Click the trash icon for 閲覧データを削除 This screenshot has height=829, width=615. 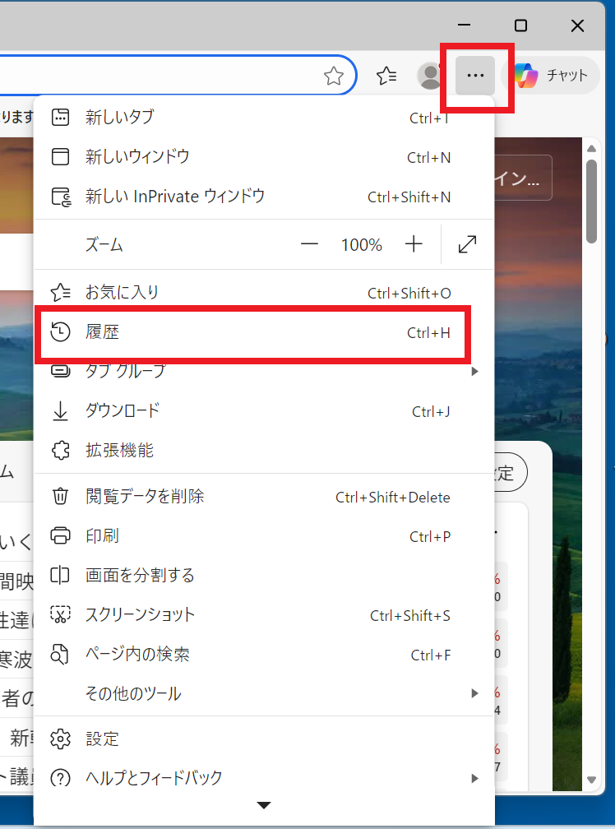point(61,497)
